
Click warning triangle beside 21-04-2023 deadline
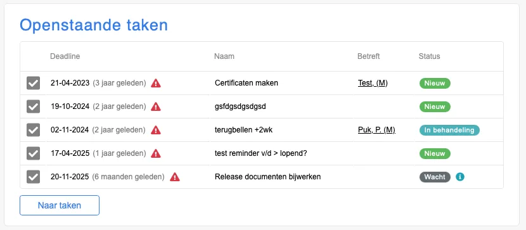[156, 83]
